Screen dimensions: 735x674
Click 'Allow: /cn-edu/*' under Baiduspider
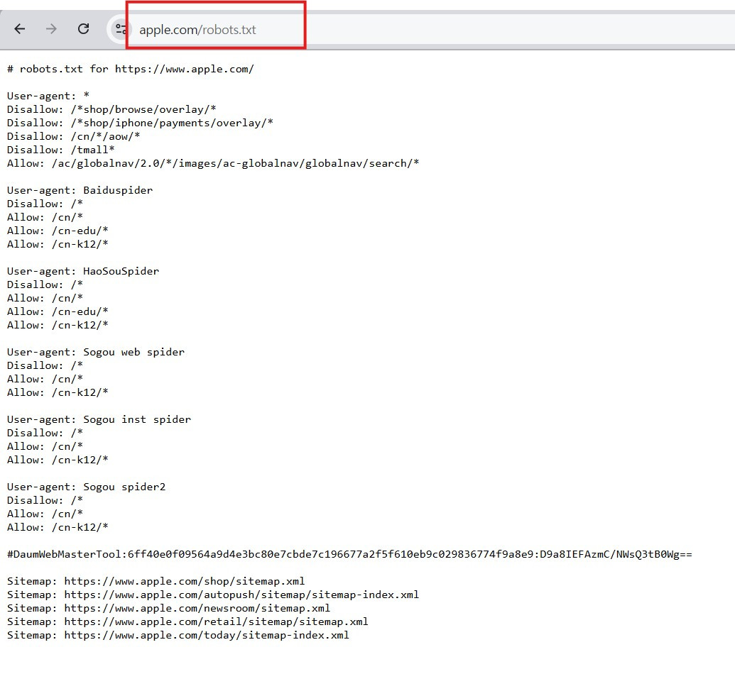58,231
